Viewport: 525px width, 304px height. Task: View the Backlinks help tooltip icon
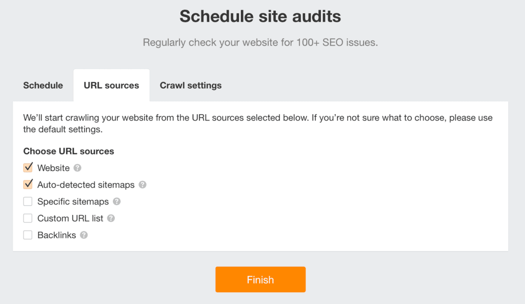pos(85,235)
